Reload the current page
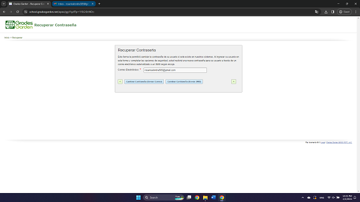 coord(17,12)
